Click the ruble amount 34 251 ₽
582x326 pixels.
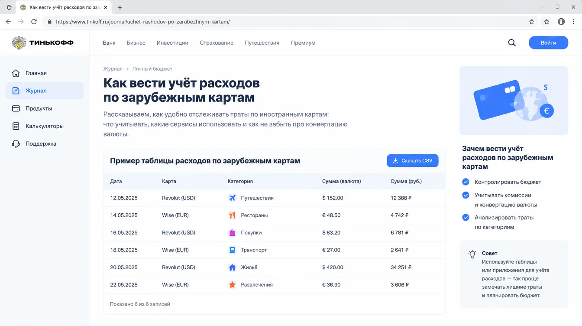[x=401, y=267]
